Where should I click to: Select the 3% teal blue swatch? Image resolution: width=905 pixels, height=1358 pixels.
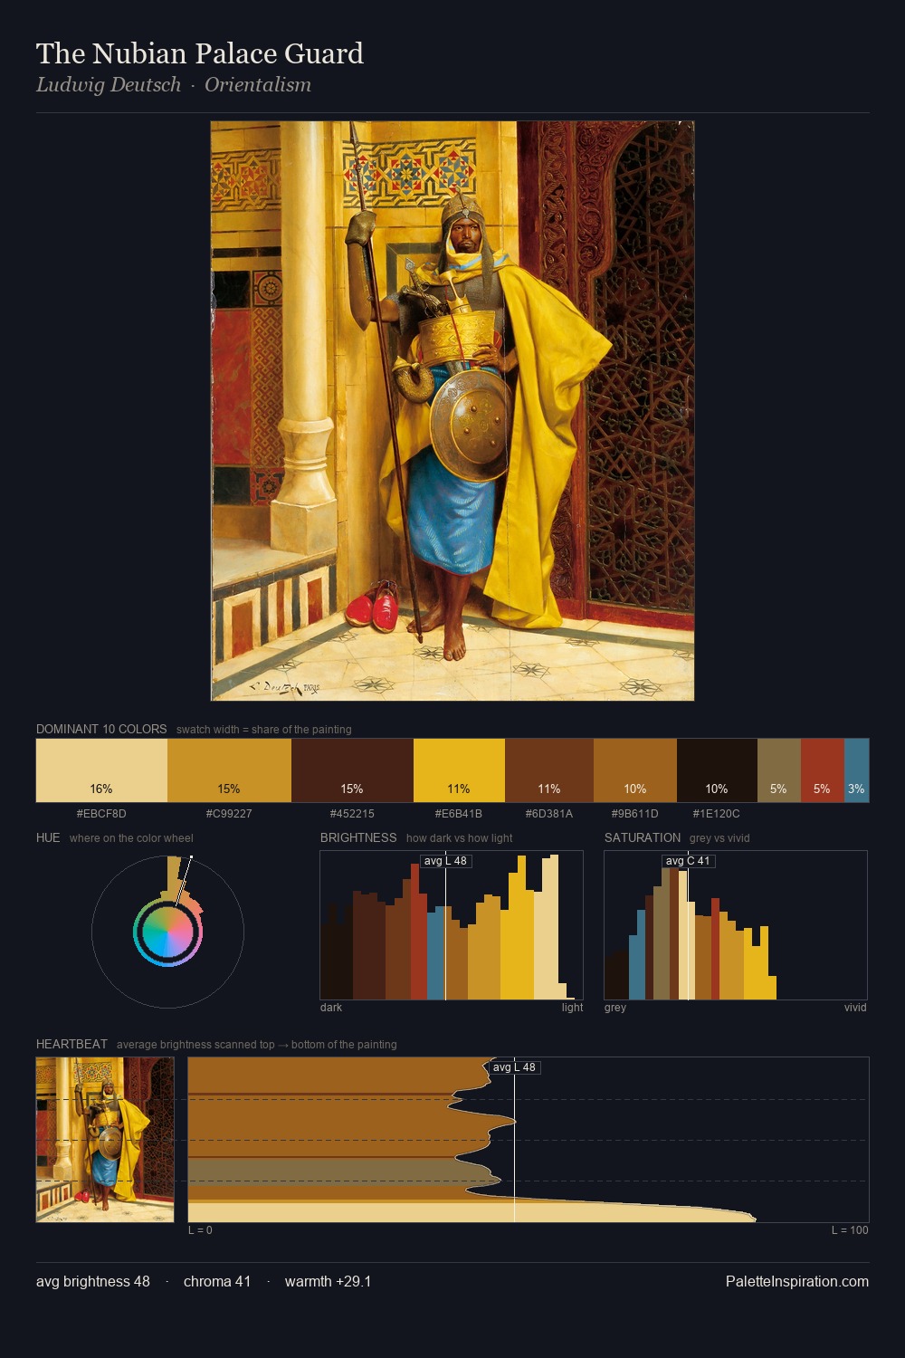tap(856, 770)
